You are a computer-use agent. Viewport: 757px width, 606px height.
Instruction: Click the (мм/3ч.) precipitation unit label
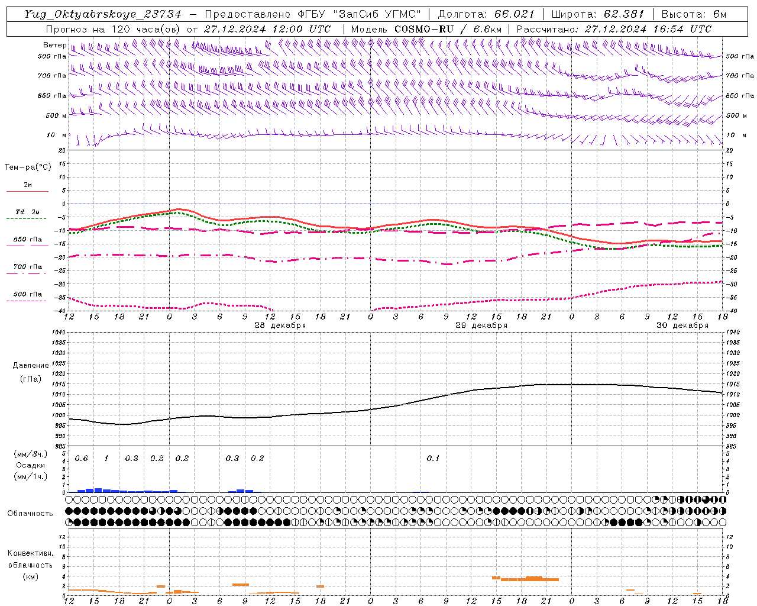click(x=31, y=454)
